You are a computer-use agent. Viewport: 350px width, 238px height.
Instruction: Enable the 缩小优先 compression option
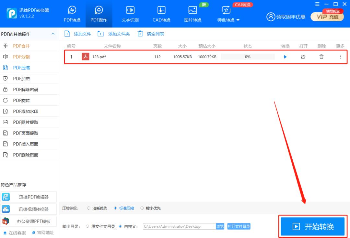[x=142, y=208]
